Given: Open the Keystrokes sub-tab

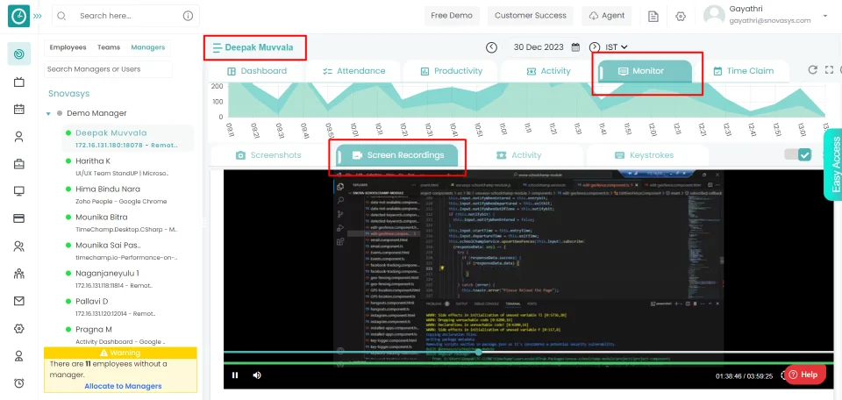Looking at the screenshot, I should point(645,155).
